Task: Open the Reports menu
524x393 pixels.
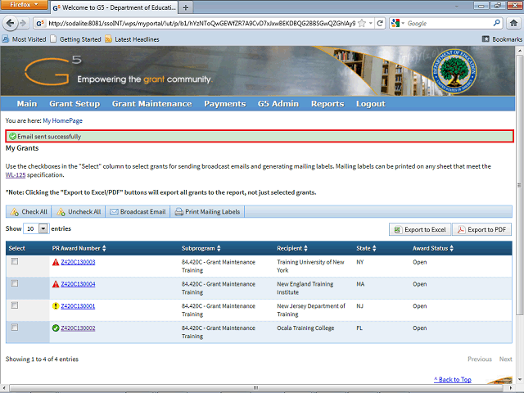Action: pos(327,104)
